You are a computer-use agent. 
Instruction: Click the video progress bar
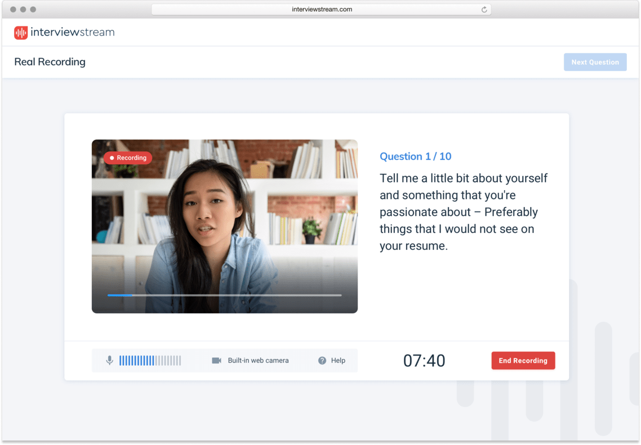[224, 295]
